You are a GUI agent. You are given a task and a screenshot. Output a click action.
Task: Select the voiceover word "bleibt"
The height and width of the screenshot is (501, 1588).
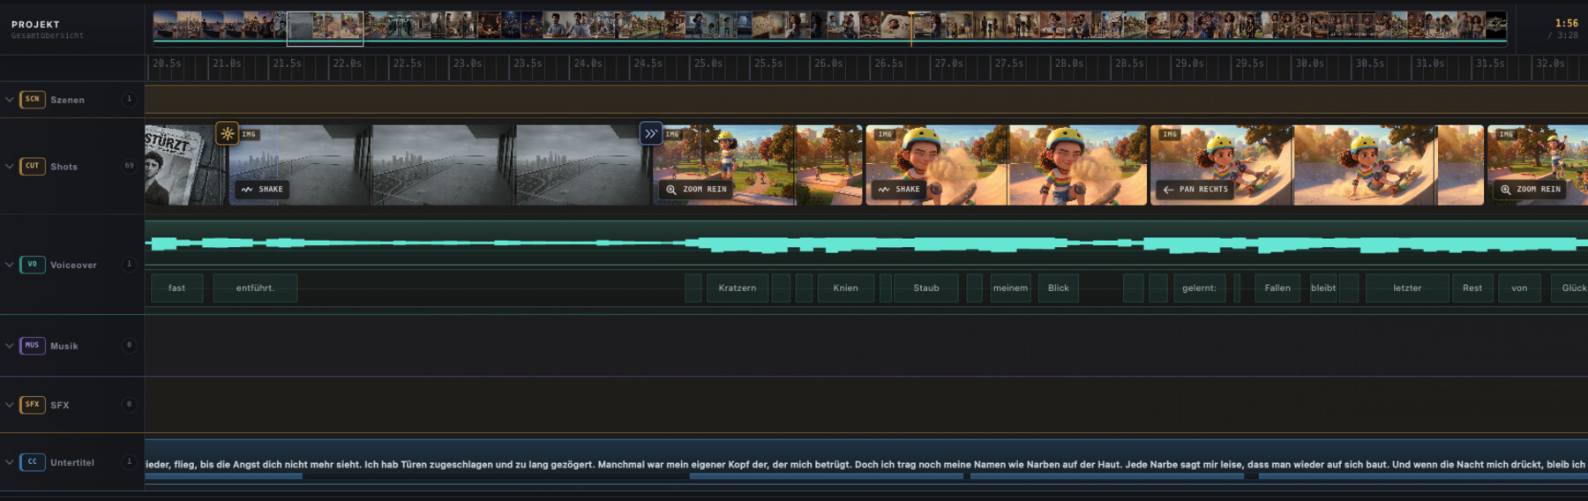tap(1323, 288)
